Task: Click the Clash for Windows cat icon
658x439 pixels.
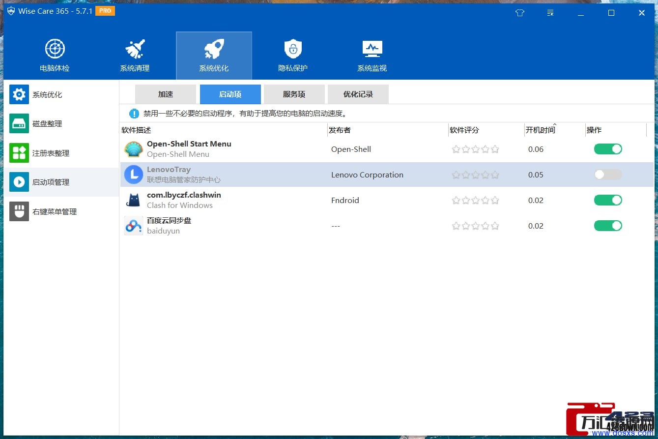Action: (134, 200)
